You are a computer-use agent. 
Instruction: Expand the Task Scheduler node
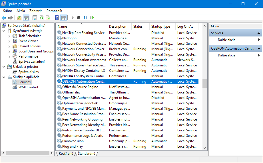pyautogui.click(x=9, y=36)
